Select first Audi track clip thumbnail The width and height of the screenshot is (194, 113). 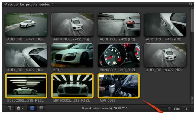tap(26, 25)
